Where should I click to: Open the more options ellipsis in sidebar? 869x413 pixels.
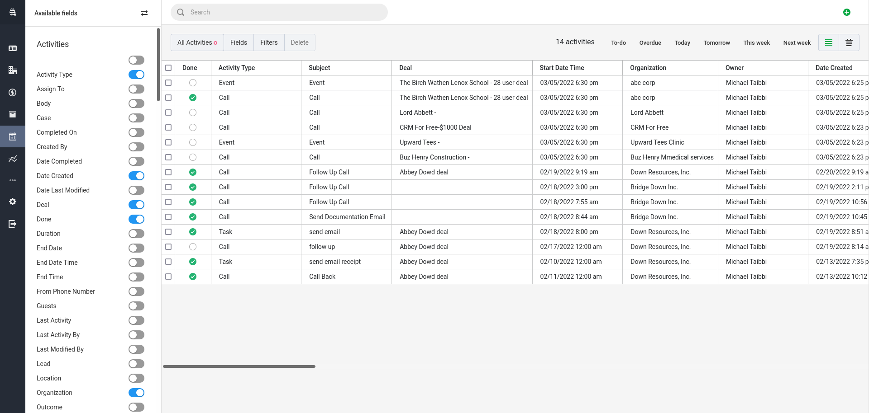click(x=12, y=180)
